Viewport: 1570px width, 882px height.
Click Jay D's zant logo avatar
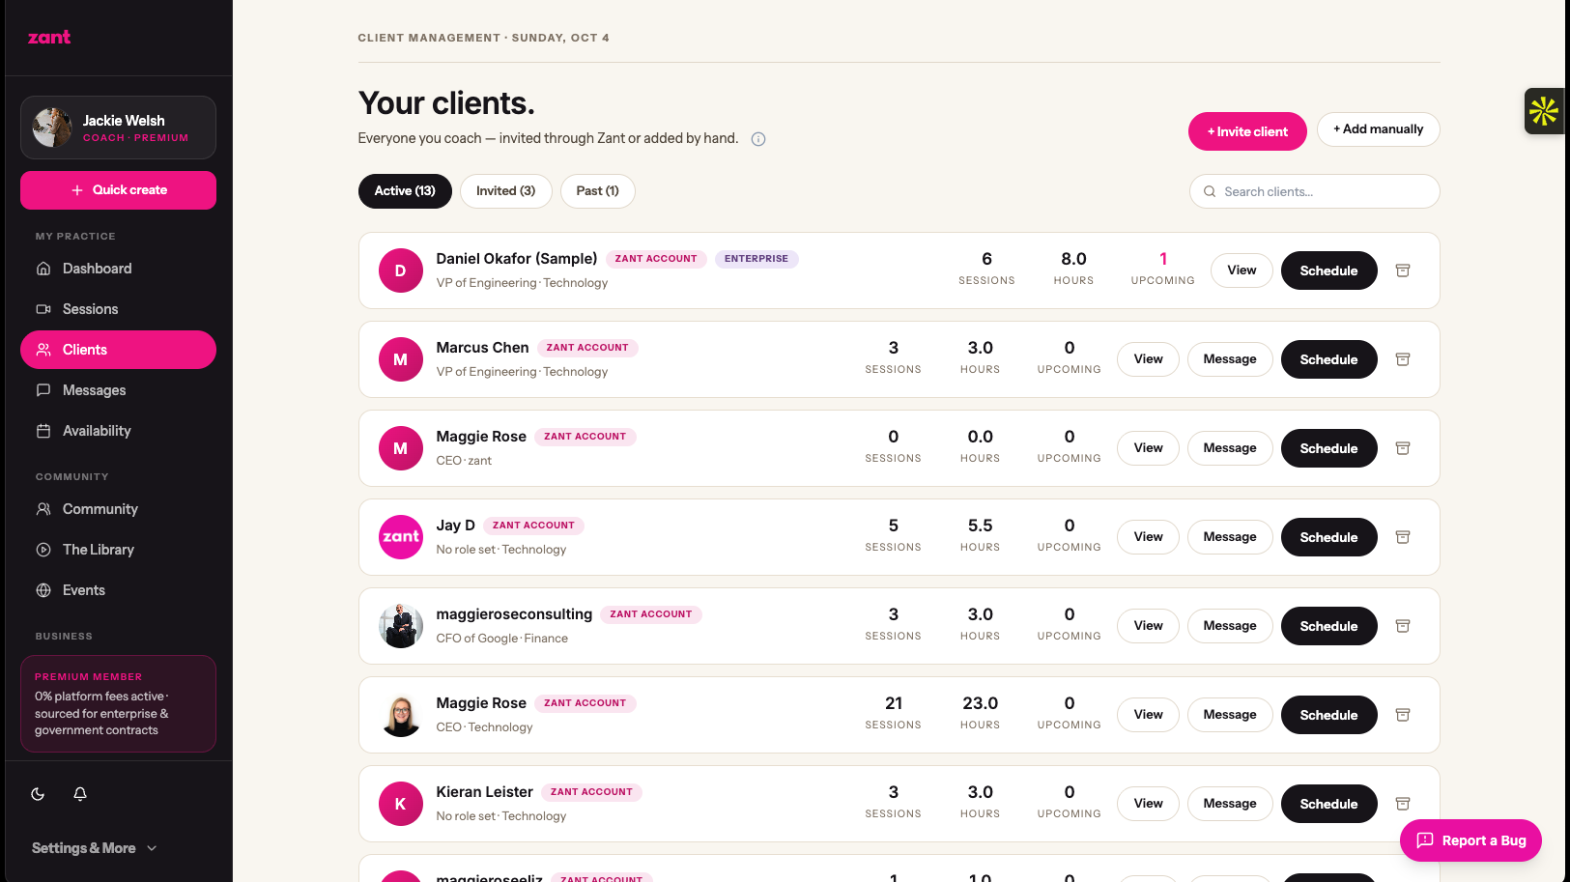(x=400, y=537)
